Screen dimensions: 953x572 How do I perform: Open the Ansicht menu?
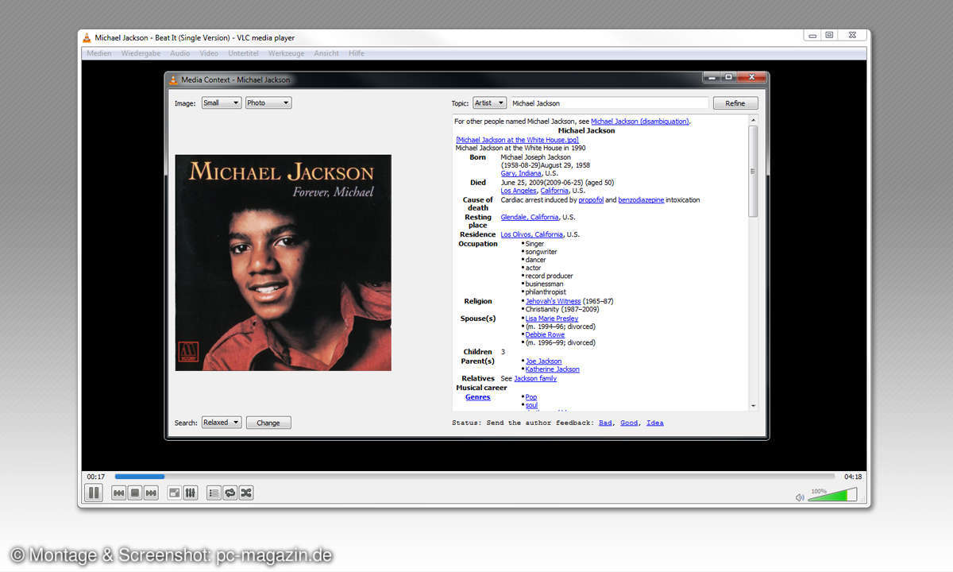pos(326,53)
